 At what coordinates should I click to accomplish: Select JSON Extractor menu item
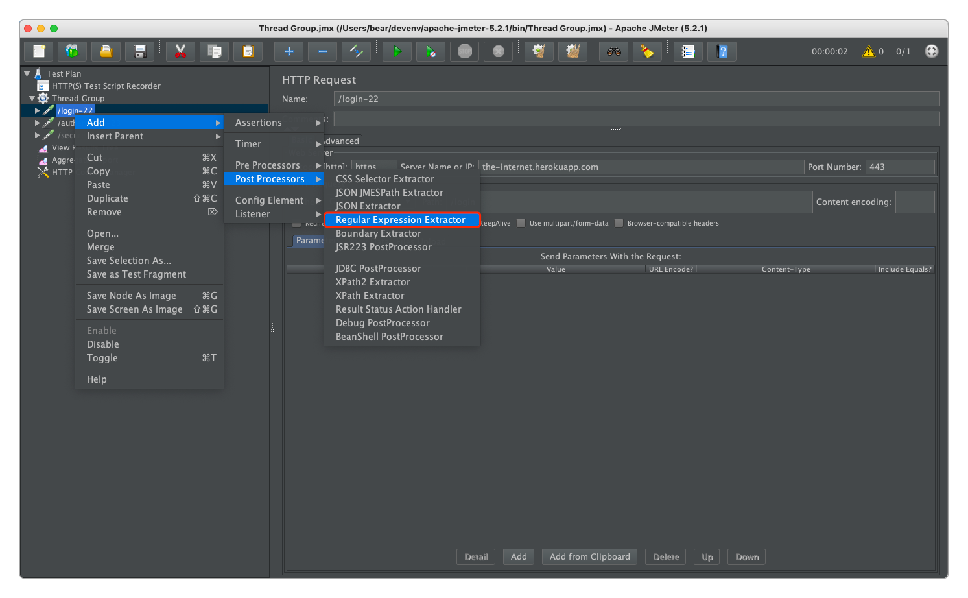(402, 206)
